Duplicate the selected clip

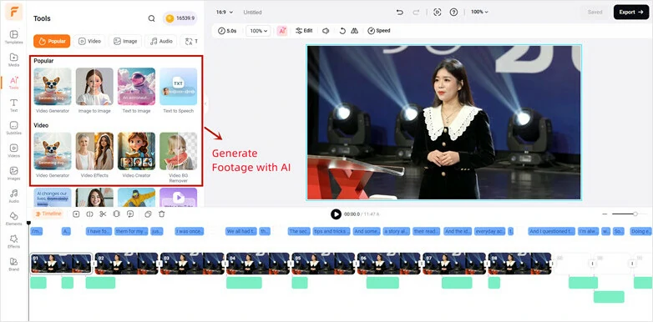coord(148,214)
